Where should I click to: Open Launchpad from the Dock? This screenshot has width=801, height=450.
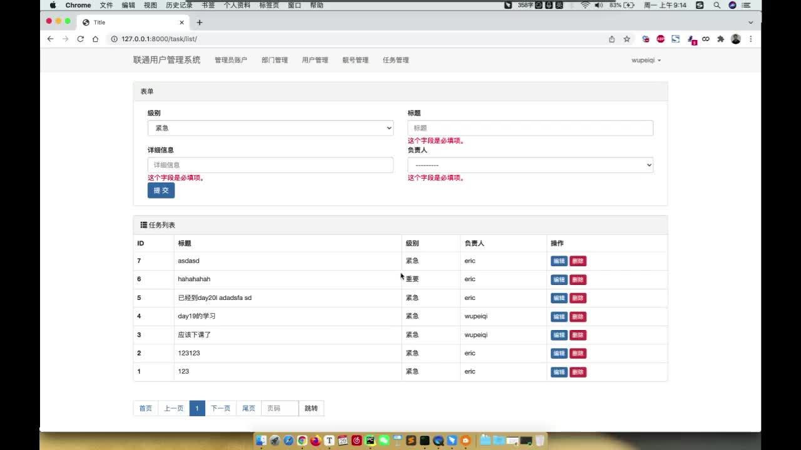point(275,441)
